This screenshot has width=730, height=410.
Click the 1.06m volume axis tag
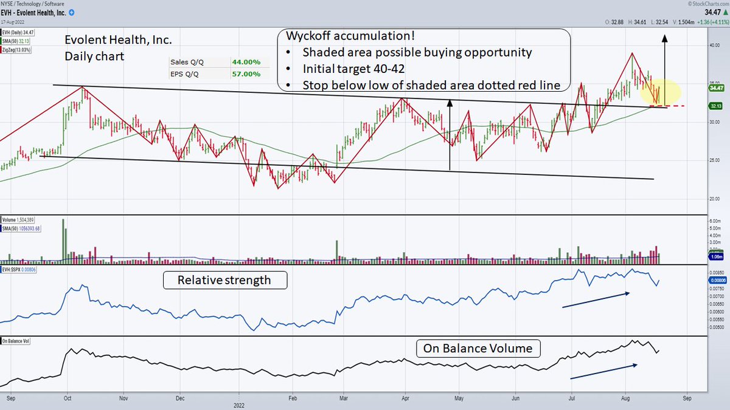click(x=715, y=257)
